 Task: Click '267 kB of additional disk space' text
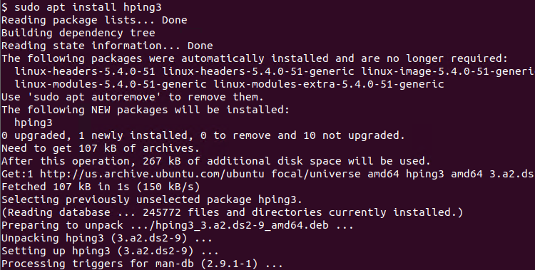click(x=242, y=161)
